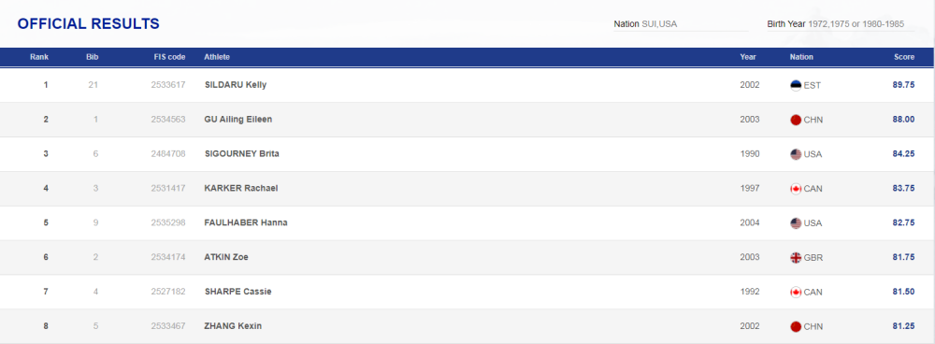Click score 89.75
935x344 pixels.
tap(903, 85)
